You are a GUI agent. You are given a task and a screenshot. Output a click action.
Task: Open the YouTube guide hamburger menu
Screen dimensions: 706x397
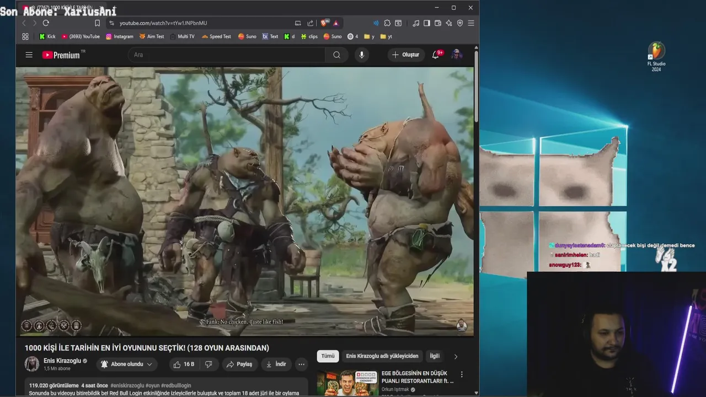(x=29, y=55)
